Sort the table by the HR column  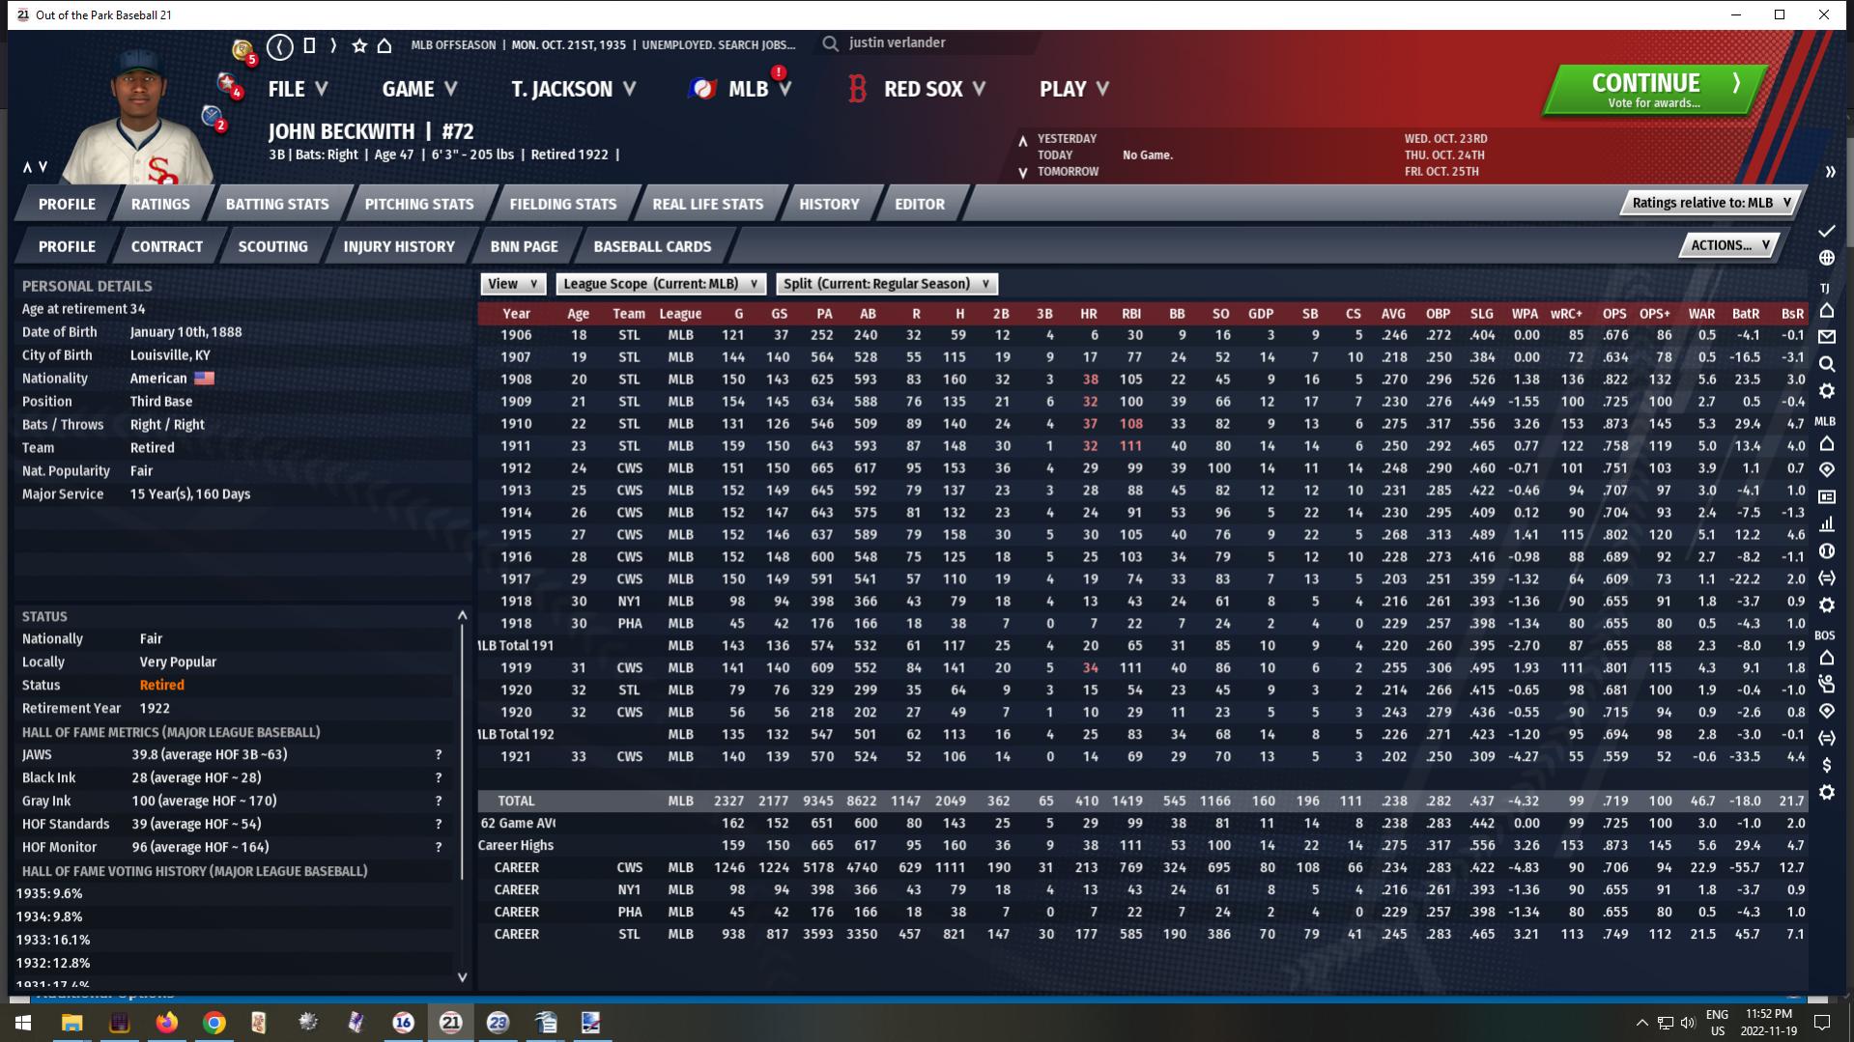[x=1088, y=314]
